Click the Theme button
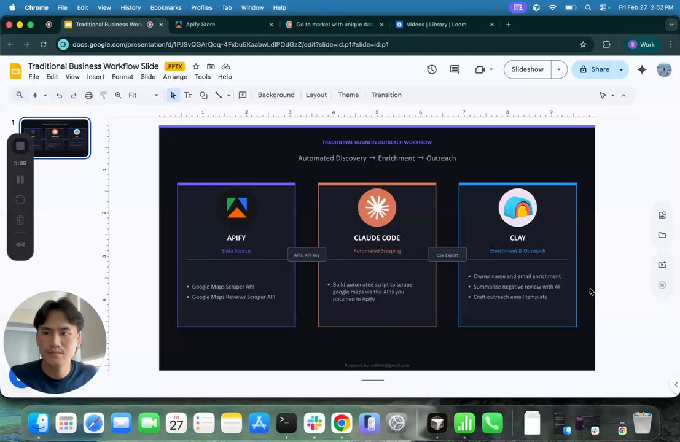Image resolution: width=680 pixels, height=442 pixels. (348, 95)
